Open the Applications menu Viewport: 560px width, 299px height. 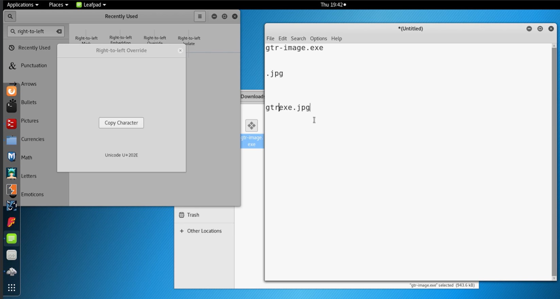pyautogui.click(x=22, y=5)
